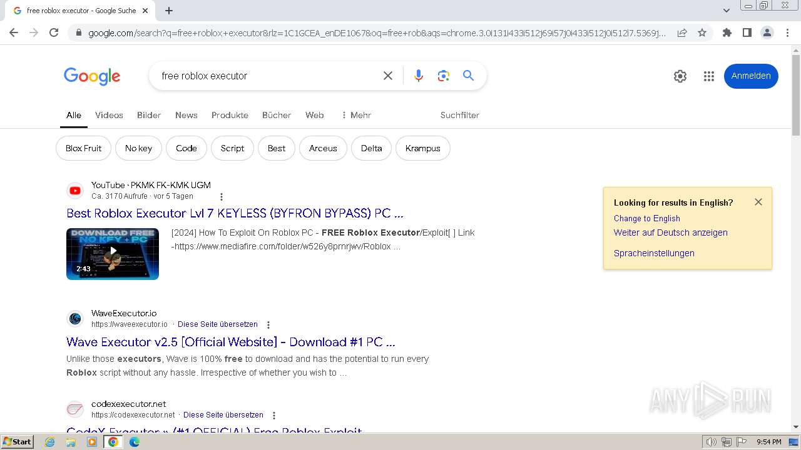Open Best Roblox Executor Lvl 7 video link
This screenshot has width=801, height=450.
pyautogui.click(x=235, y=213)
